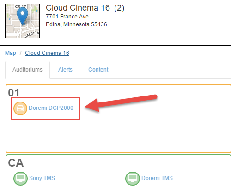Click the Cloud Cinema 16 breadcrumb link
Image resolution: width=231 pixels, height=186 pixels.
[47, 53]
